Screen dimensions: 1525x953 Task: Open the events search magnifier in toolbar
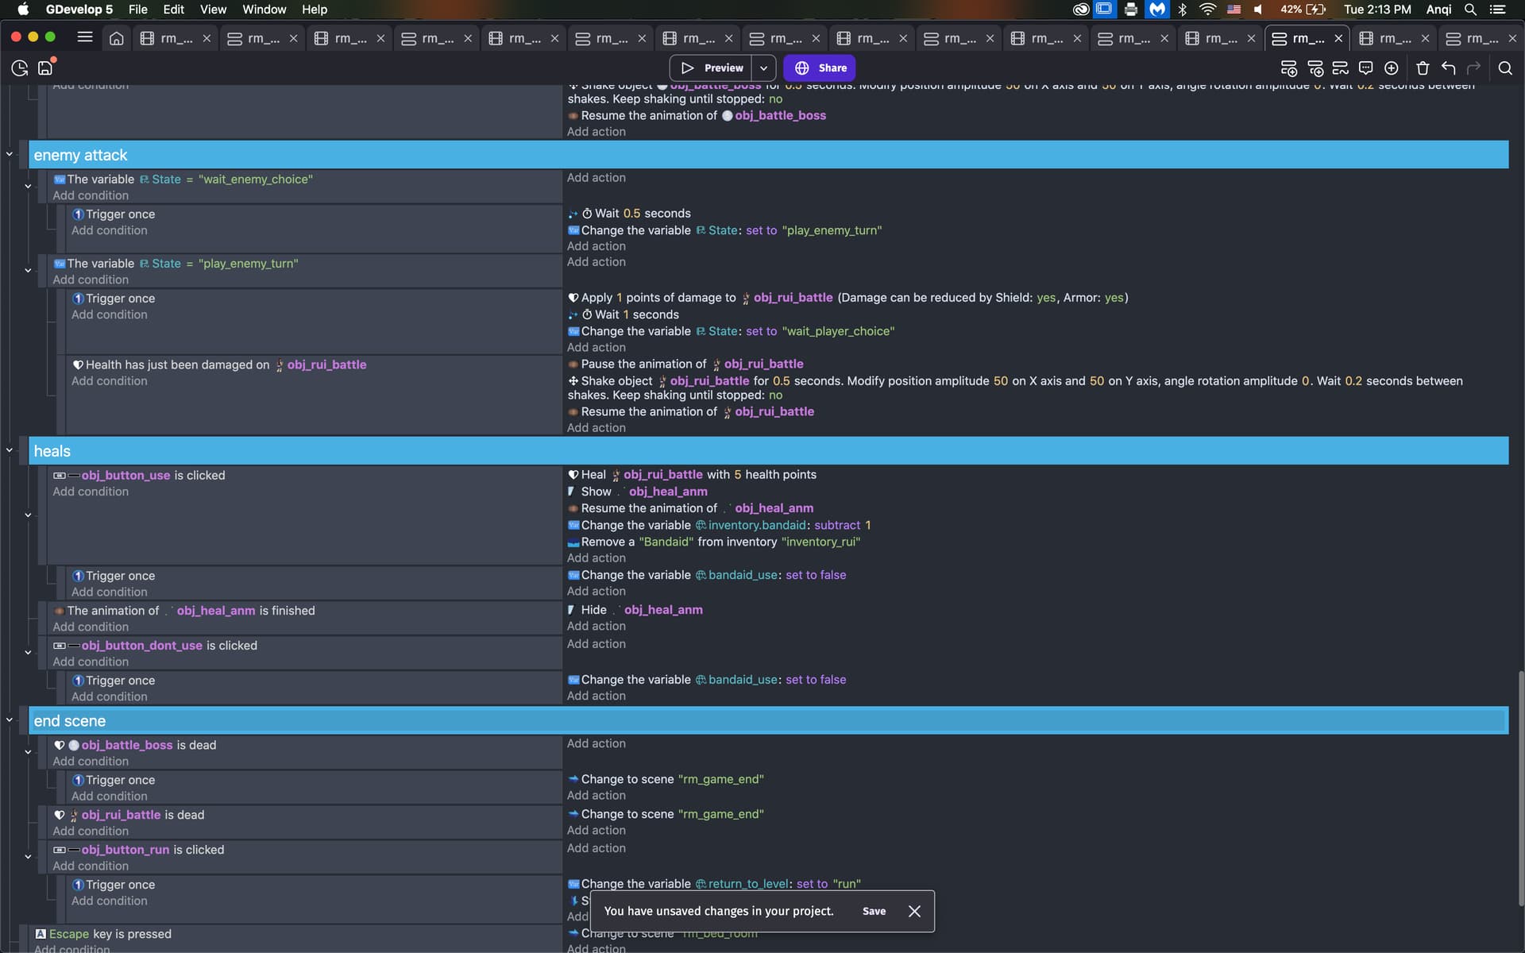point(1505,68)
